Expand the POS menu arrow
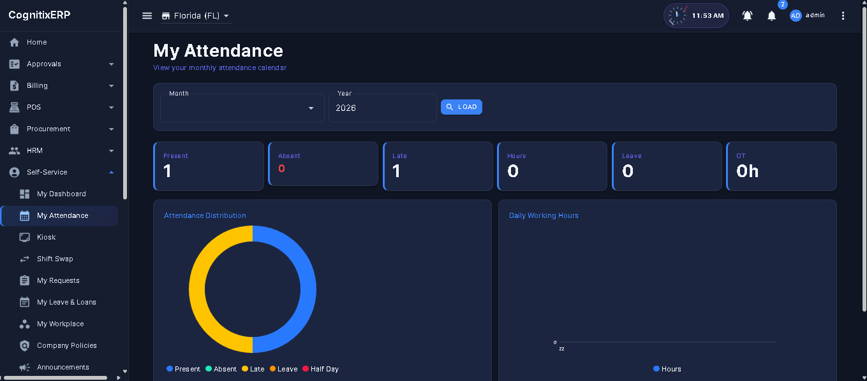 pos(111,108)
